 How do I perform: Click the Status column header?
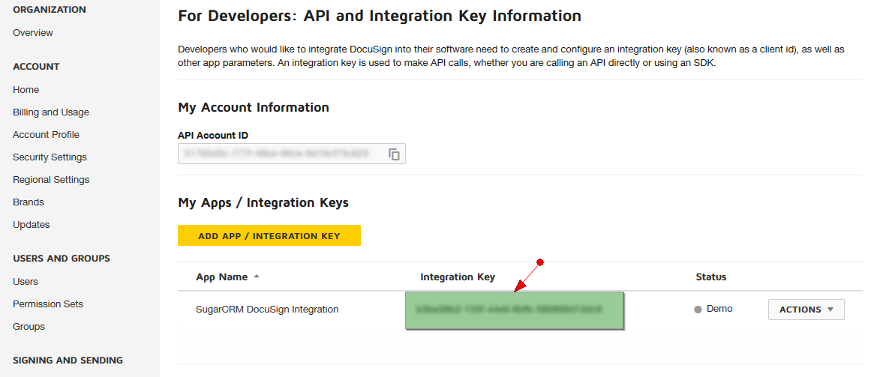pos(711,277)
